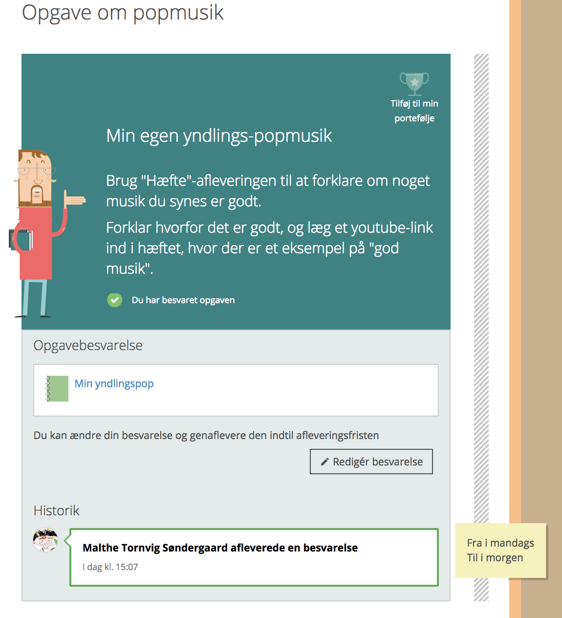
Task: Click the 'Redigér besvarelse' button
Action: (x=371, y=462)
